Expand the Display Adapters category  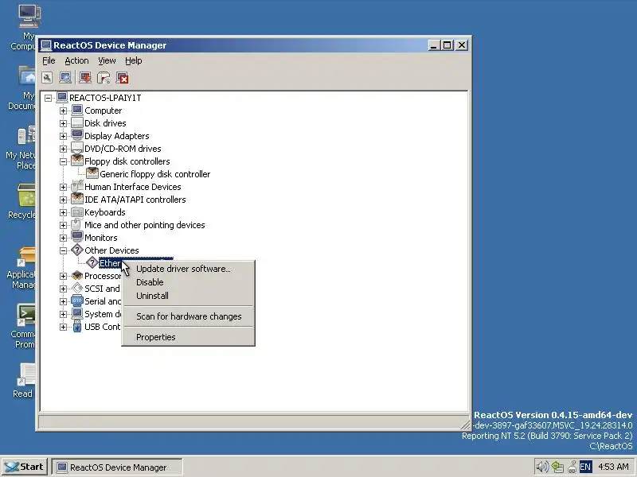pyautogui.click(x=64, y=136)
